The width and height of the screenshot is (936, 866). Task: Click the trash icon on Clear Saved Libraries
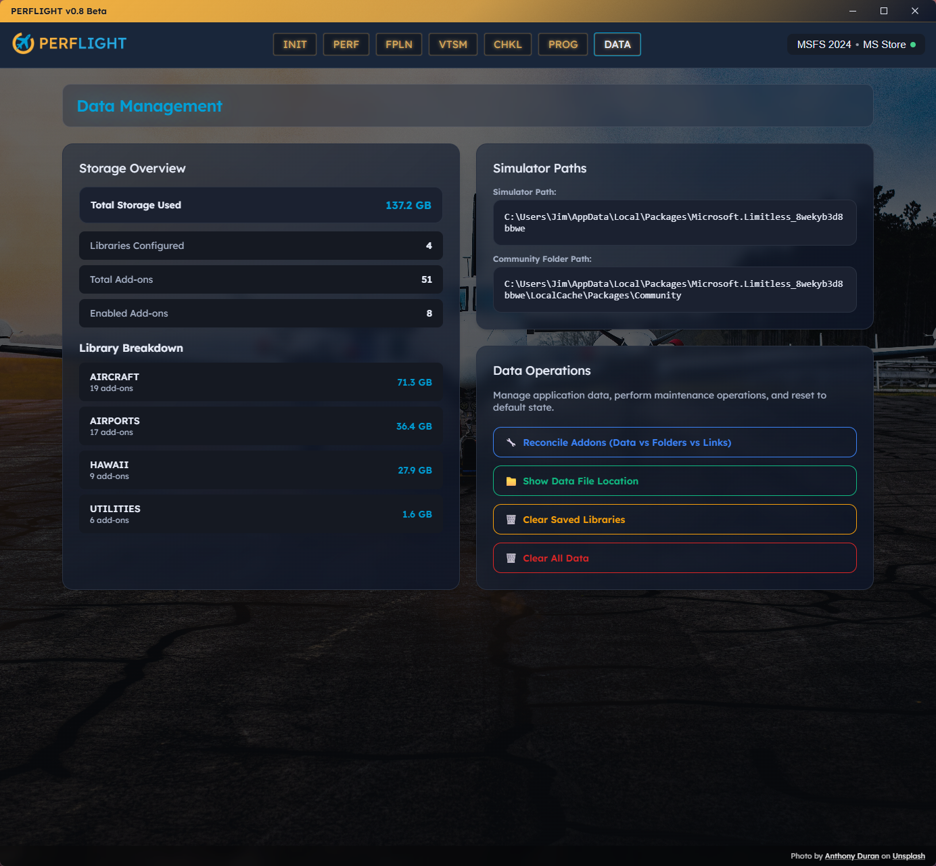pyautogui.click(x=511, y=519)
